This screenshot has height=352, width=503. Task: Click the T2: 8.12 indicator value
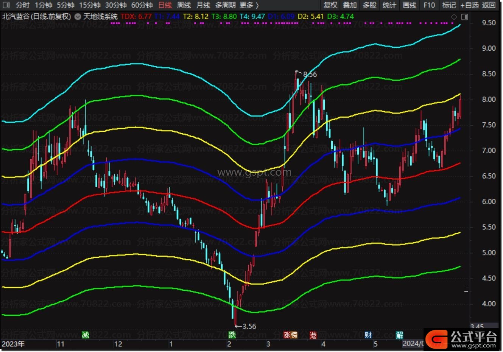196,17
